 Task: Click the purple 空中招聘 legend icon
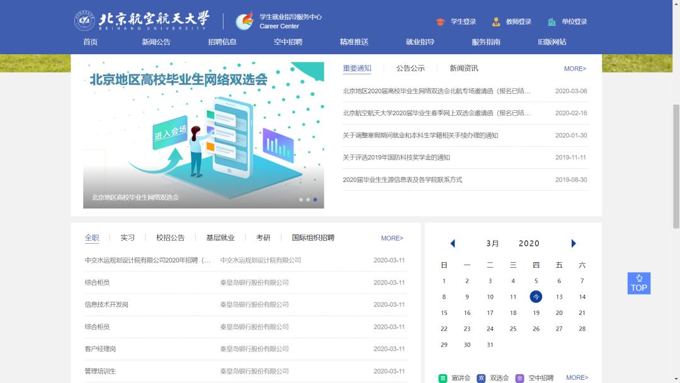(x=521, y=377)
